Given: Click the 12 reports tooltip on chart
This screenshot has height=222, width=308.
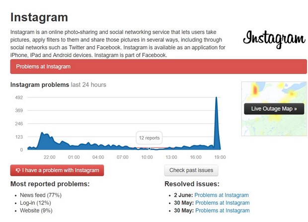Looking at the screenshot, I should tap(149, 138).
